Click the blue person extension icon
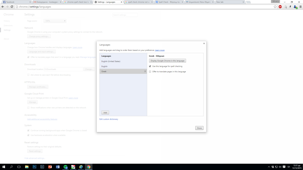This screenshot has width=303, height=170. click(295, 7)
